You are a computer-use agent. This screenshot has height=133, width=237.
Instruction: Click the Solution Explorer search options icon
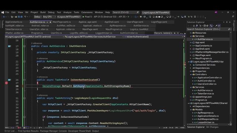click(x=229, y=29)
